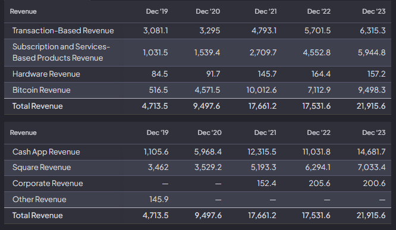The width and height of the screenshot is (396, 230).
Task: Click the Corporate Revenue row label
Action: [48, 183]
